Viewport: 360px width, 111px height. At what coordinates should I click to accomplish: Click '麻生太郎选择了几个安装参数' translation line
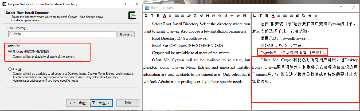click(281, 31)
